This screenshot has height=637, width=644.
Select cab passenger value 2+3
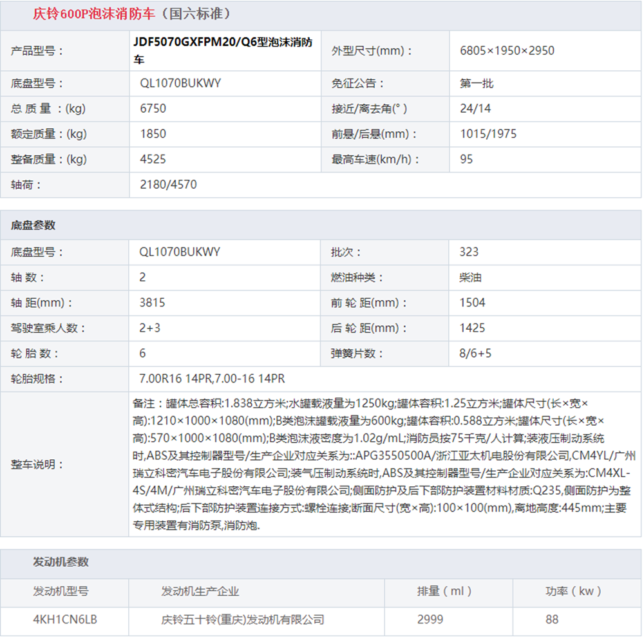(x=150, y=328)
